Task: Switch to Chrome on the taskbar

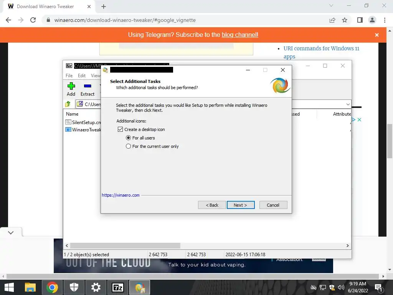Action: [x=52, y=287]
